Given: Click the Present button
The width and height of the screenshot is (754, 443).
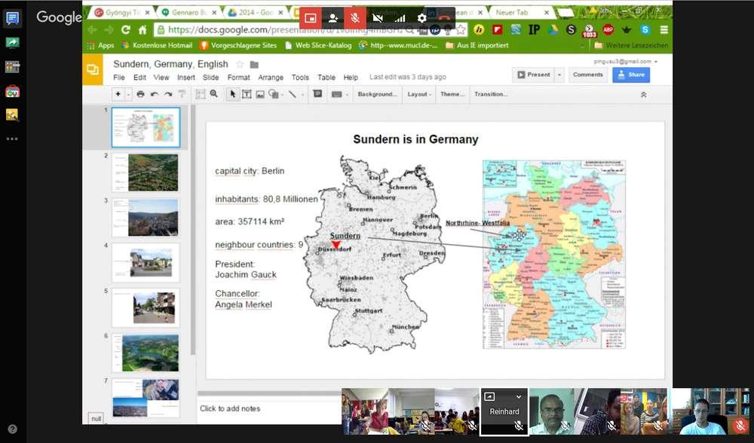Looking at the screenshot, I should 534,75.
